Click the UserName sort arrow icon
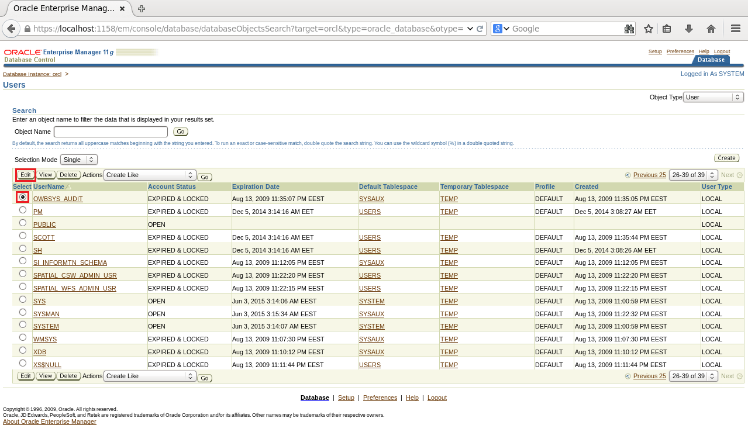The image size is (748, 432). coord(68,187)
